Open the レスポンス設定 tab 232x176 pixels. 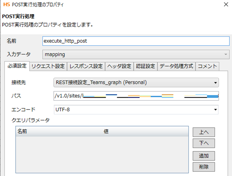[x=86, y=66]
